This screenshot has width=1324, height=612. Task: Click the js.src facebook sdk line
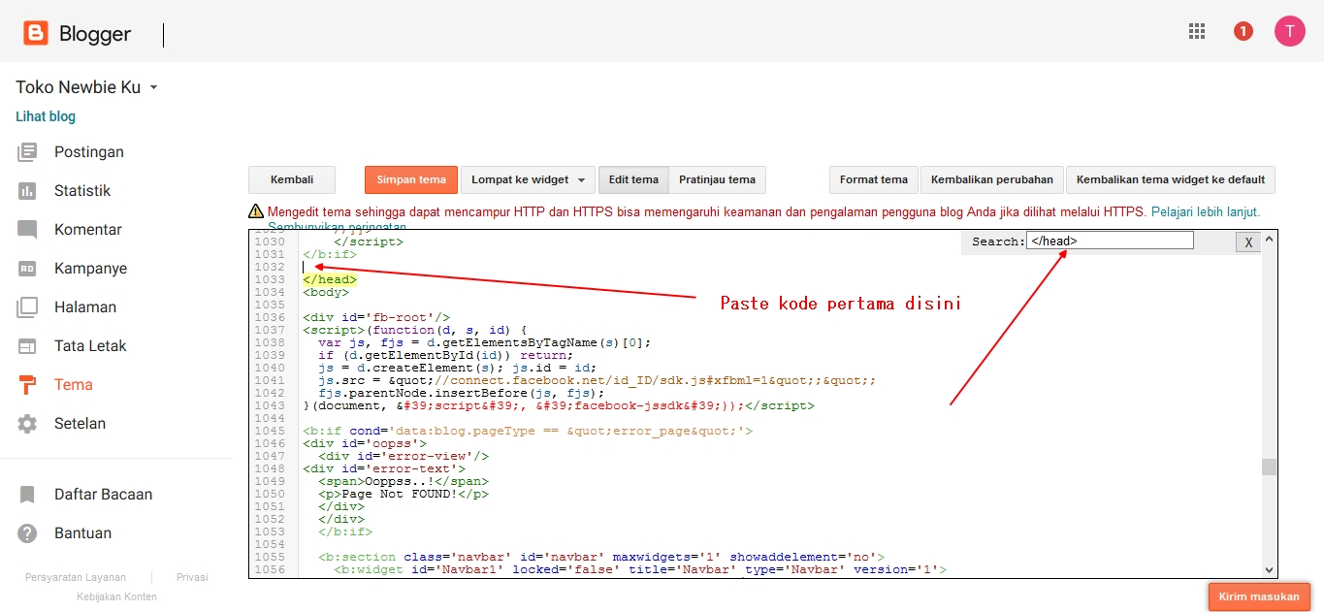pos(597,380)
